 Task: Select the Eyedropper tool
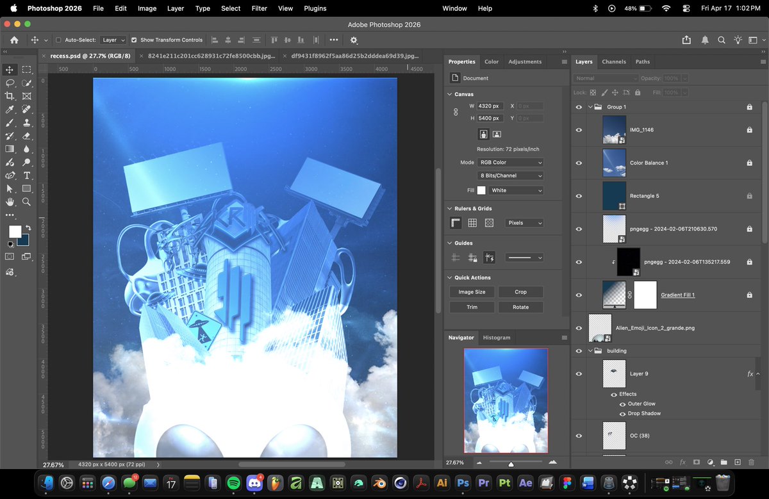(x=10, y=110)
